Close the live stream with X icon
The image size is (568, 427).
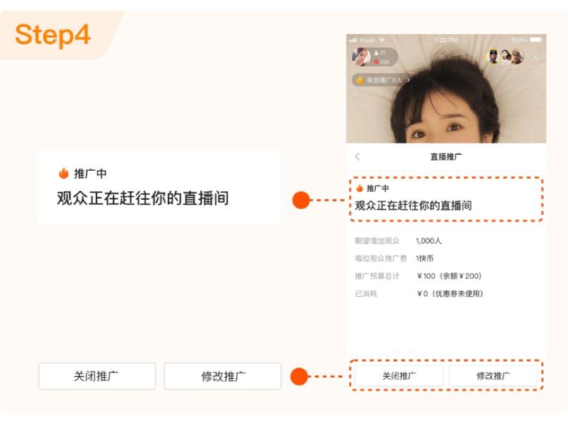(535, 57)
